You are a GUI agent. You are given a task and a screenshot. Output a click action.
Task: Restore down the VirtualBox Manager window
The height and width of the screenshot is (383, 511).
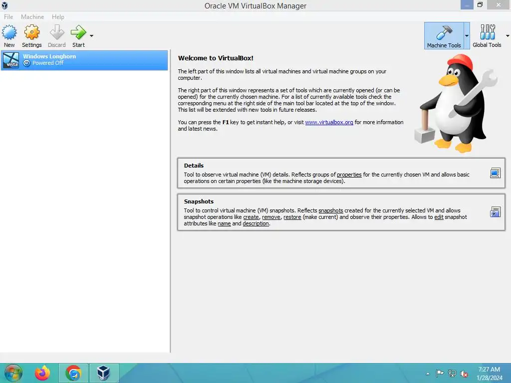click(480, 5)
